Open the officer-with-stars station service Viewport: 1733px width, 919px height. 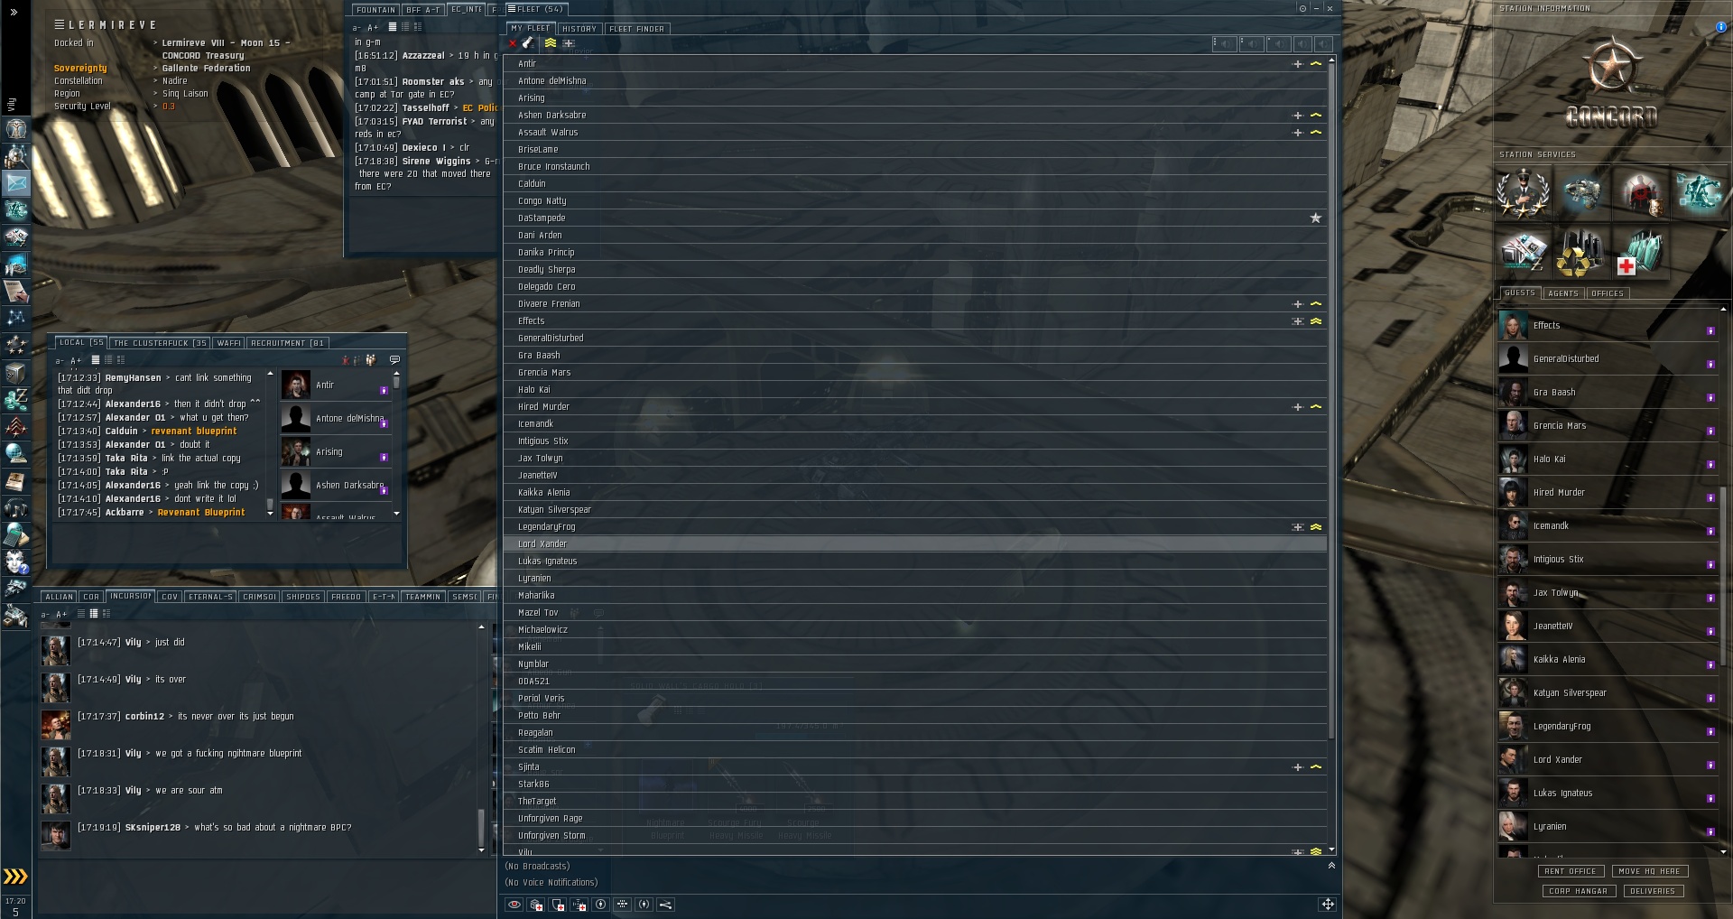[x=1524, y=193]
